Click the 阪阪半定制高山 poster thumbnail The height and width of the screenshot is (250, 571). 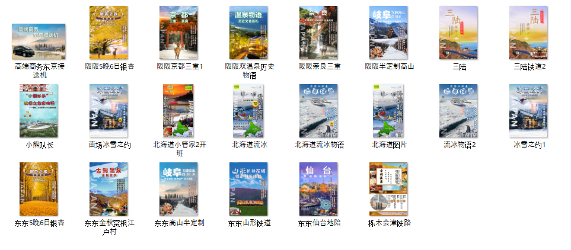point(388,33)
